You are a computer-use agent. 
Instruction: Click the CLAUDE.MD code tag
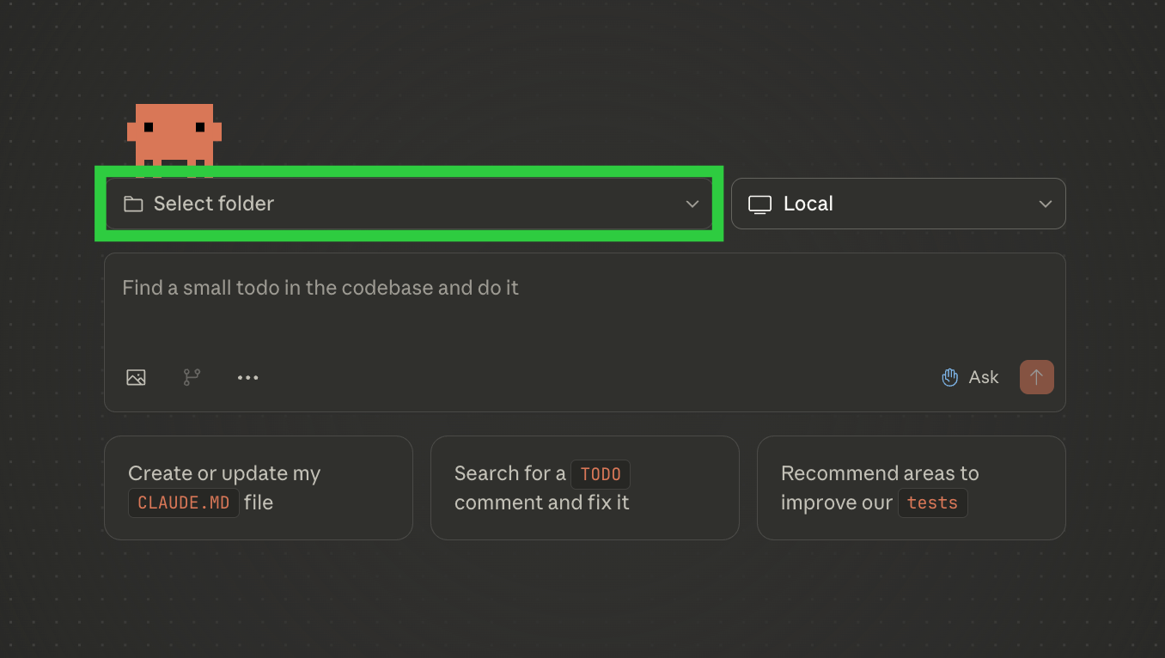tap(184, 503)
